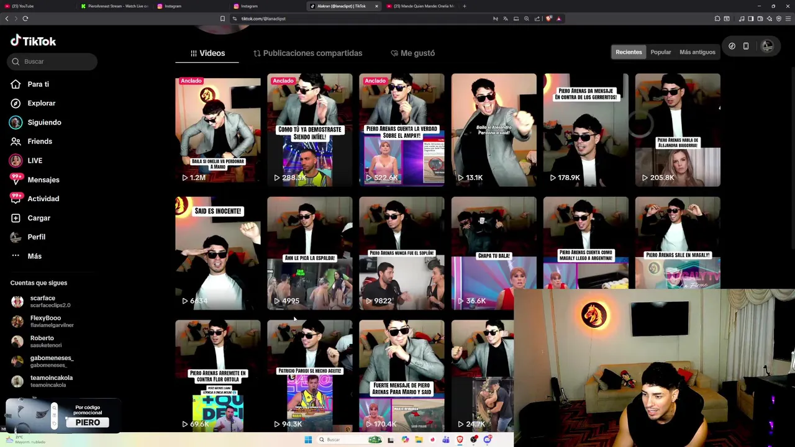This screenshot has width=795, height=447.
Task: Switch to the Videos tab
Action: pyautogui.click(x=207, y=53)
